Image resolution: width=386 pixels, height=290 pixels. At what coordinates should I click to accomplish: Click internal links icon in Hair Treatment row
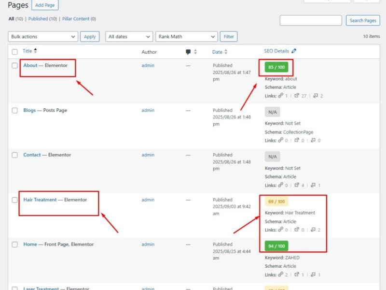point(281,230)
